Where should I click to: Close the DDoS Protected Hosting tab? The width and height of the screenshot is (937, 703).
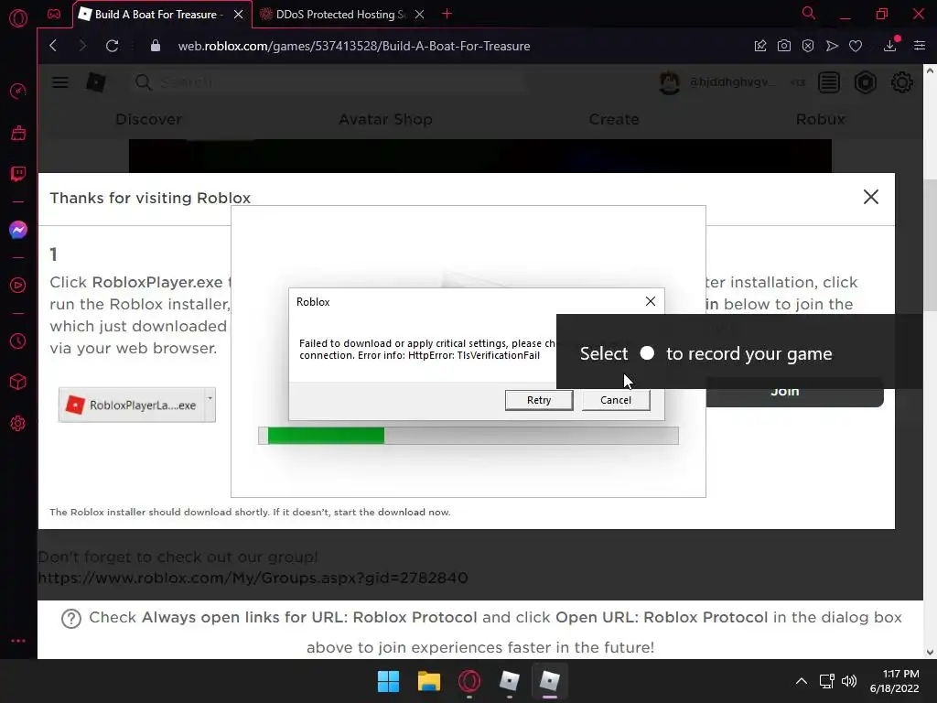coord(419,15)
